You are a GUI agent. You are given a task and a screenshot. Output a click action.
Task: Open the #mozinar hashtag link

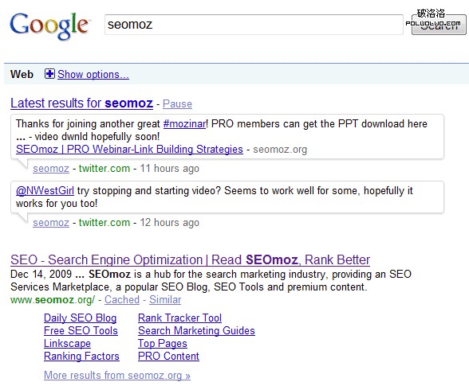pos(184,124)
